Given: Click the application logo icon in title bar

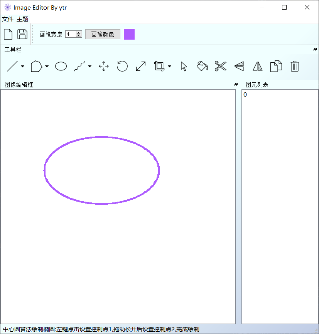Looking at the screenshot, I should [x=8, y=7].
